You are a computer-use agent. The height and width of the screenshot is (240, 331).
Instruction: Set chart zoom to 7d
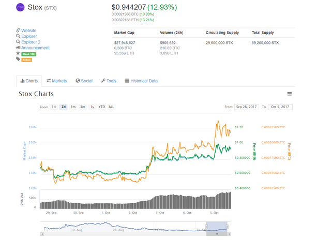(x=63, y=107)
